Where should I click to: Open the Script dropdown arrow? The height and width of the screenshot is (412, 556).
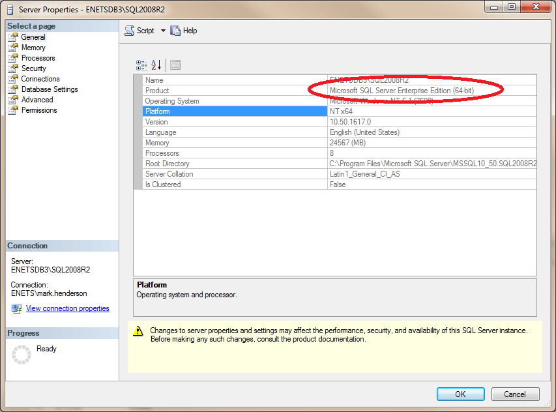[x=163, y=31]
